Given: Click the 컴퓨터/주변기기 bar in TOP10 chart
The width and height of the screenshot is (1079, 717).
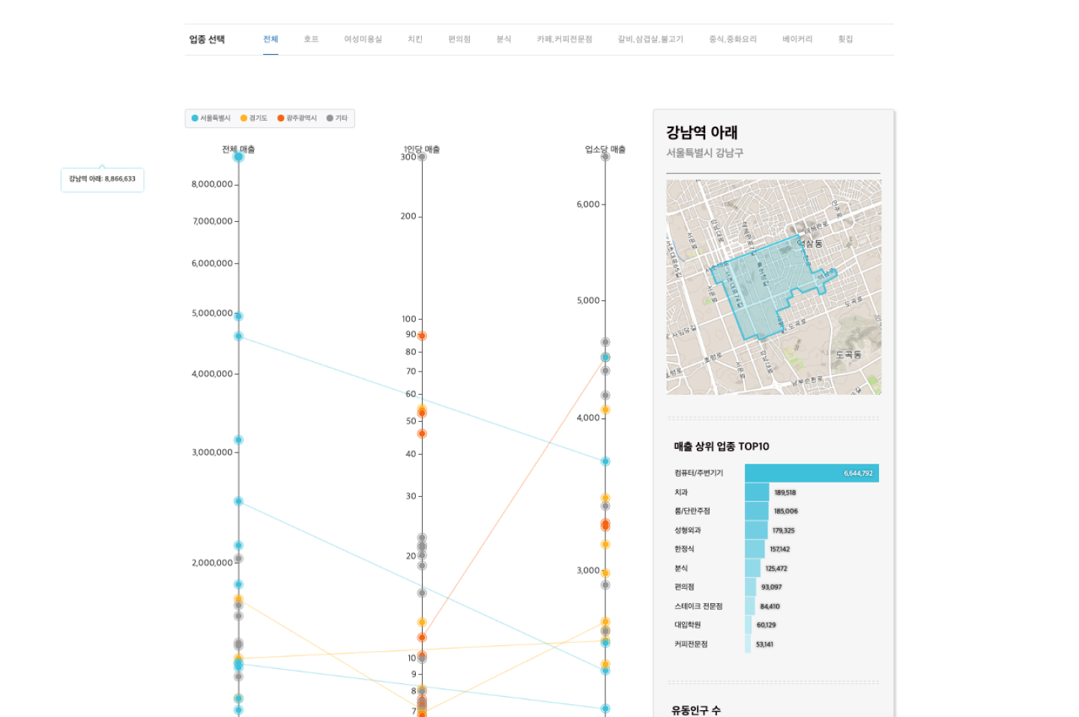Looking at the screenshot, I should pyautogui.click(x=811, y=474).
